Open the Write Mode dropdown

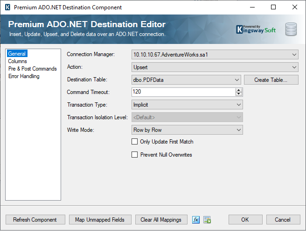(187, 130)
